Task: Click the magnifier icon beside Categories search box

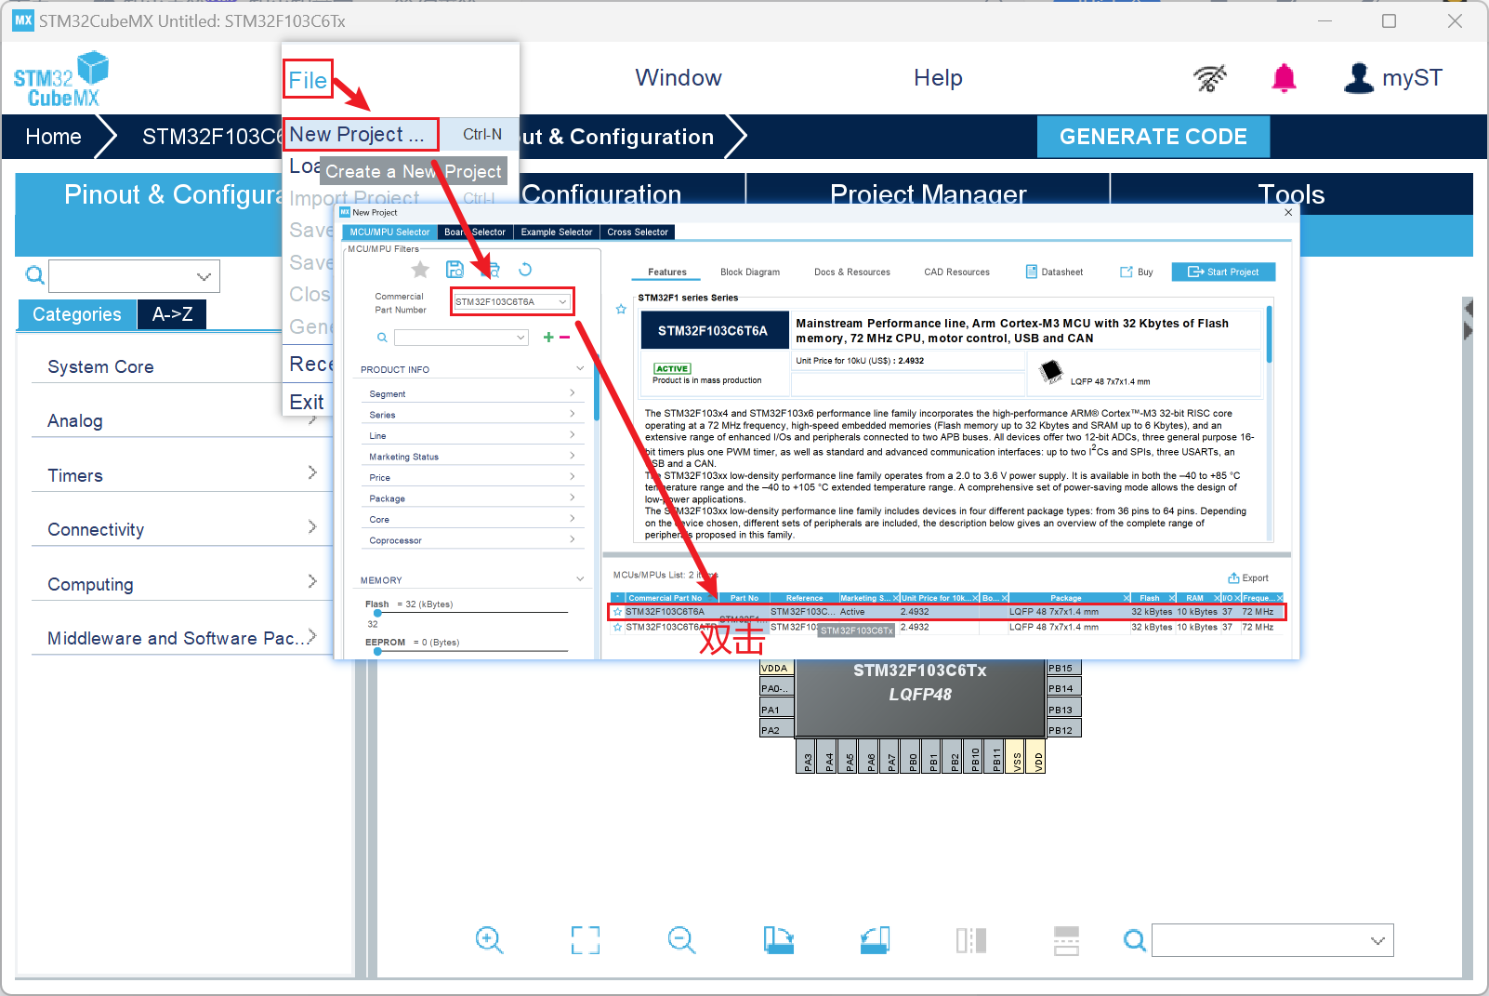Action: point(34,275)
